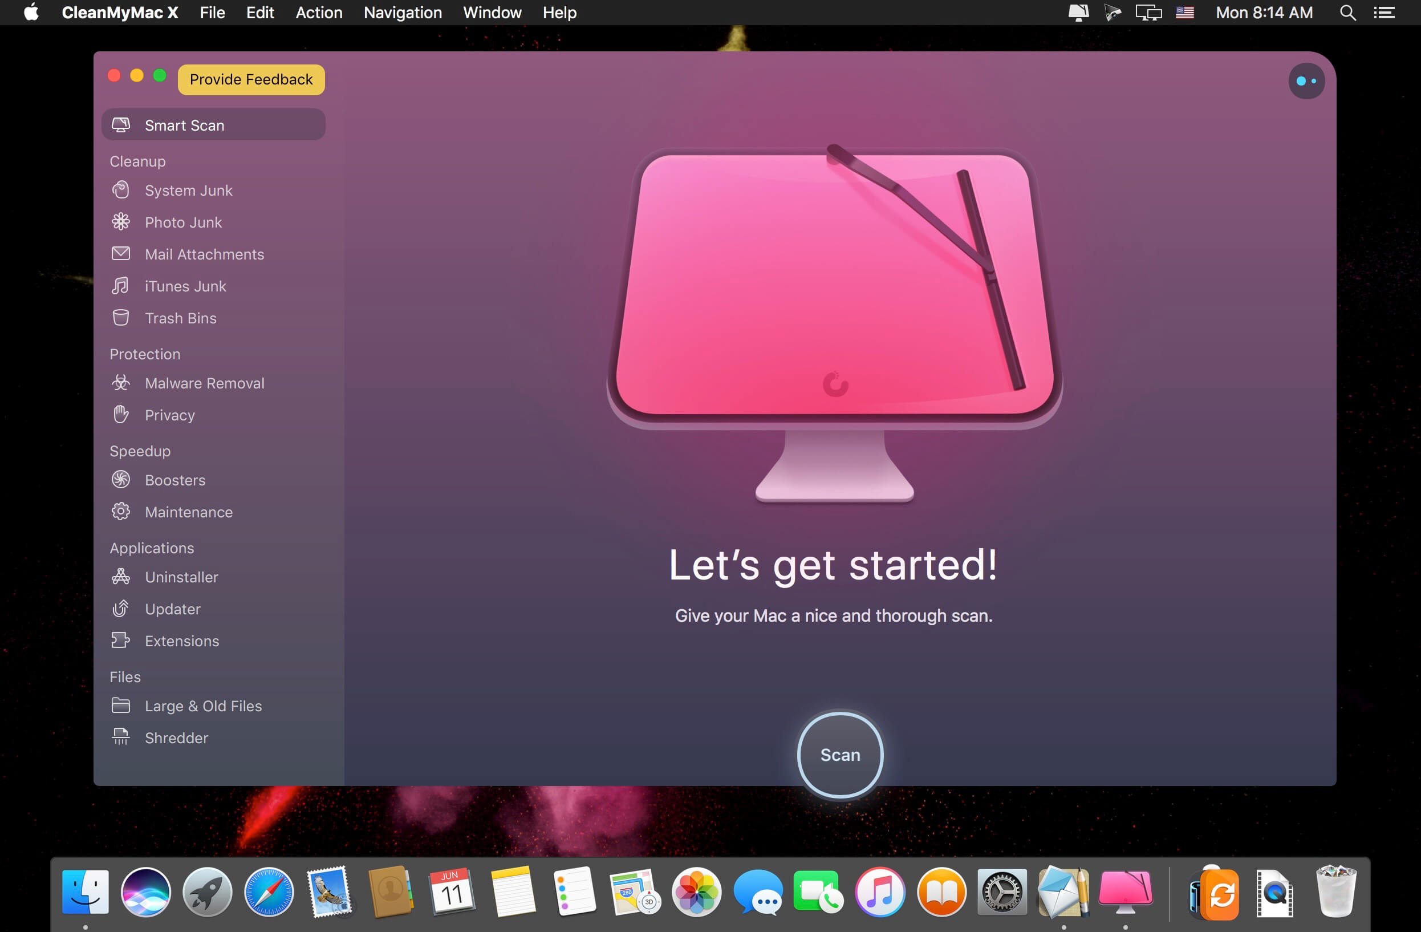Open the Uninstaller applications icon

pos(123,576)
